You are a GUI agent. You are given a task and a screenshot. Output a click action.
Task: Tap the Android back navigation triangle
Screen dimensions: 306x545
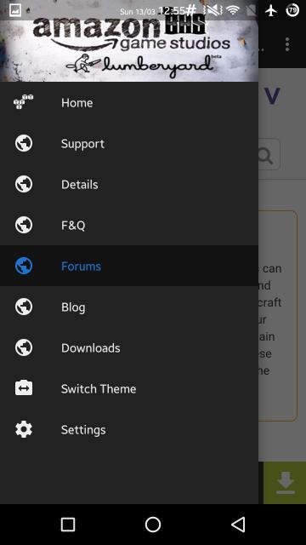pos(238,525)
